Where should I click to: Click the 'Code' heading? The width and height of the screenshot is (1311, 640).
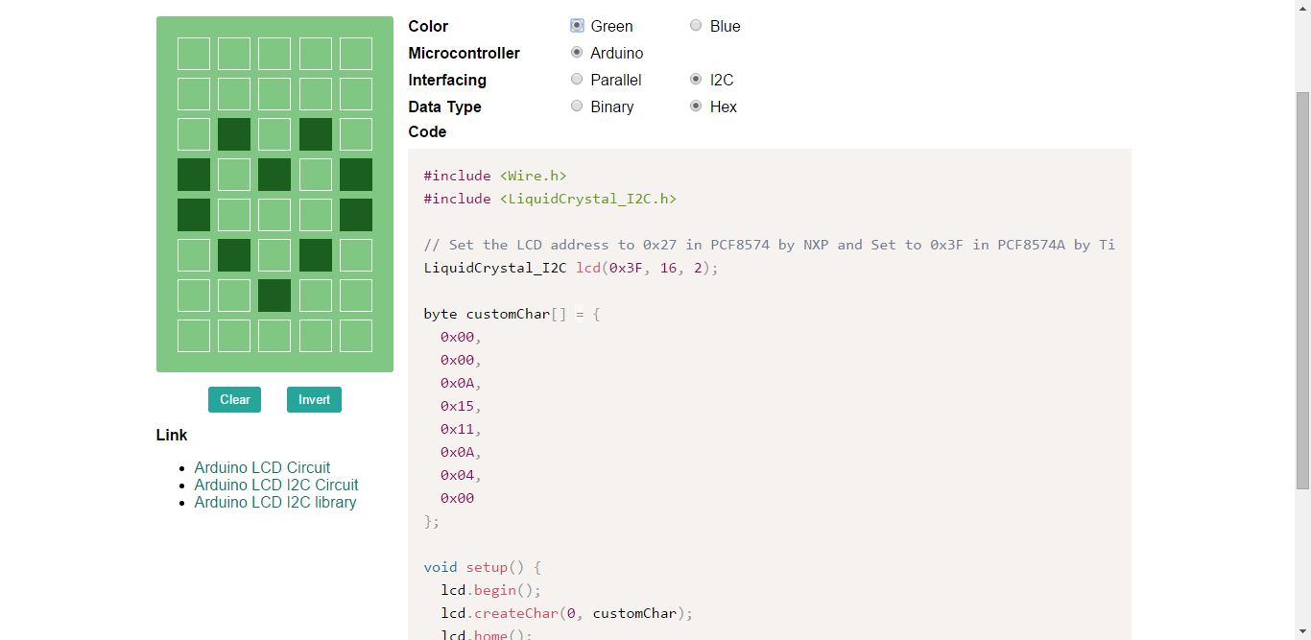pyautogui.click(x=427, y=131)
